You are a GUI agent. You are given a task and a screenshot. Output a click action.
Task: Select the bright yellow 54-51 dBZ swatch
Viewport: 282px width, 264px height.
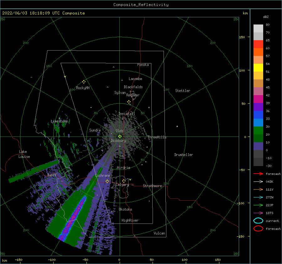258,68
